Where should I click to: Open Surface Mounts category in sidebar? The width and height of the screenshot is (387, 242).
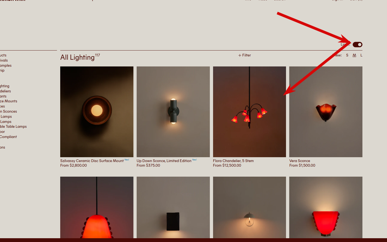coord(8,101)
